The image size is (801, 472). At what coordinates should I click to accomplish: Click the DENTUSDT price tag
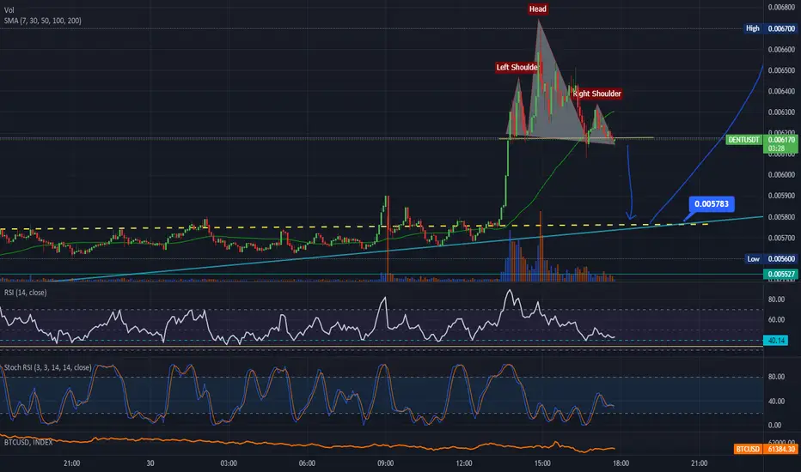(743, 139)
